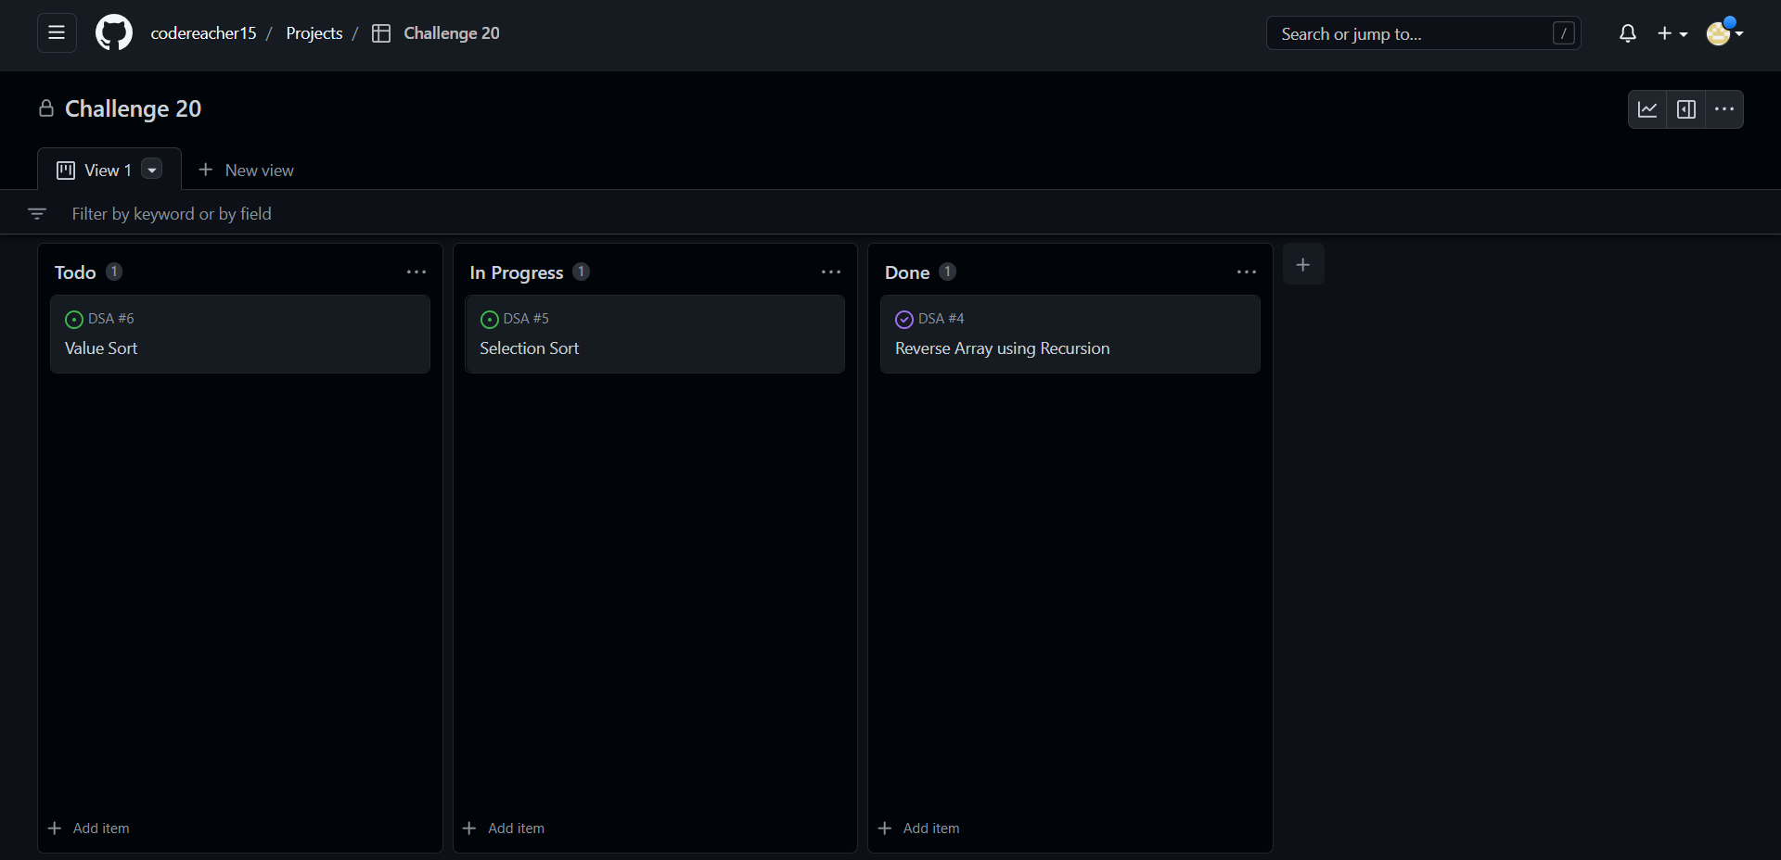Open the Selection Sort card
1781x860 pixels.
[529, 348]
